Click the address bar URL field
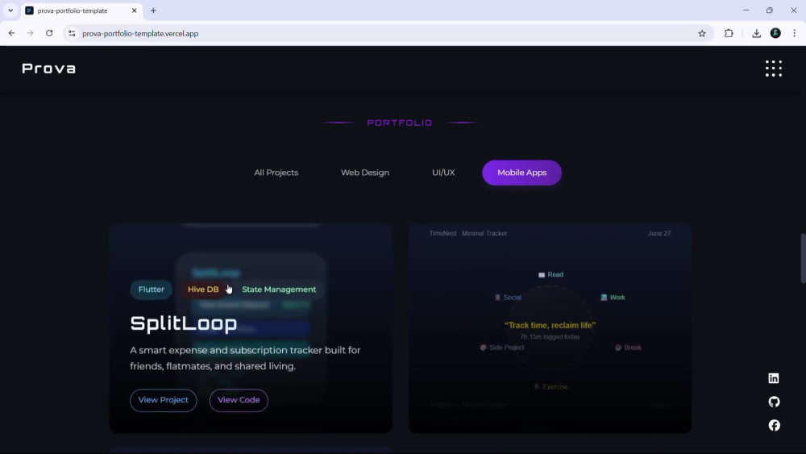Viewport: 806px width, 454px height. click(385, 33)
